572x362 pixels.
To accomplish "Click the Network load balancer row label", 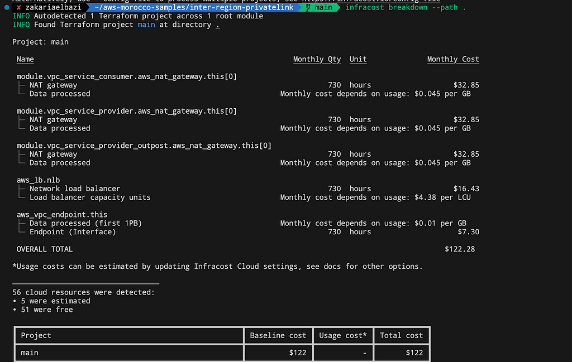I will click(x=75, y=189).
